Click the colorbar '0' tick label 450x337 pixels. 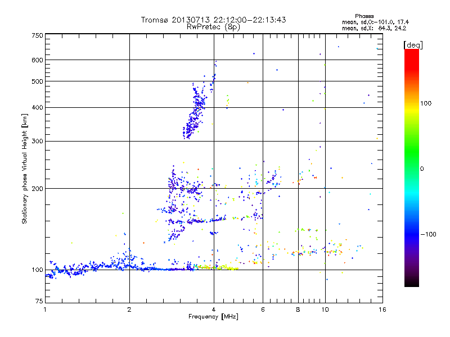point(422,168)
